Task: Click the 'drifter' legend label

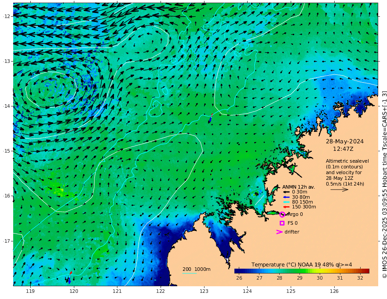Action: coord(292,232)
